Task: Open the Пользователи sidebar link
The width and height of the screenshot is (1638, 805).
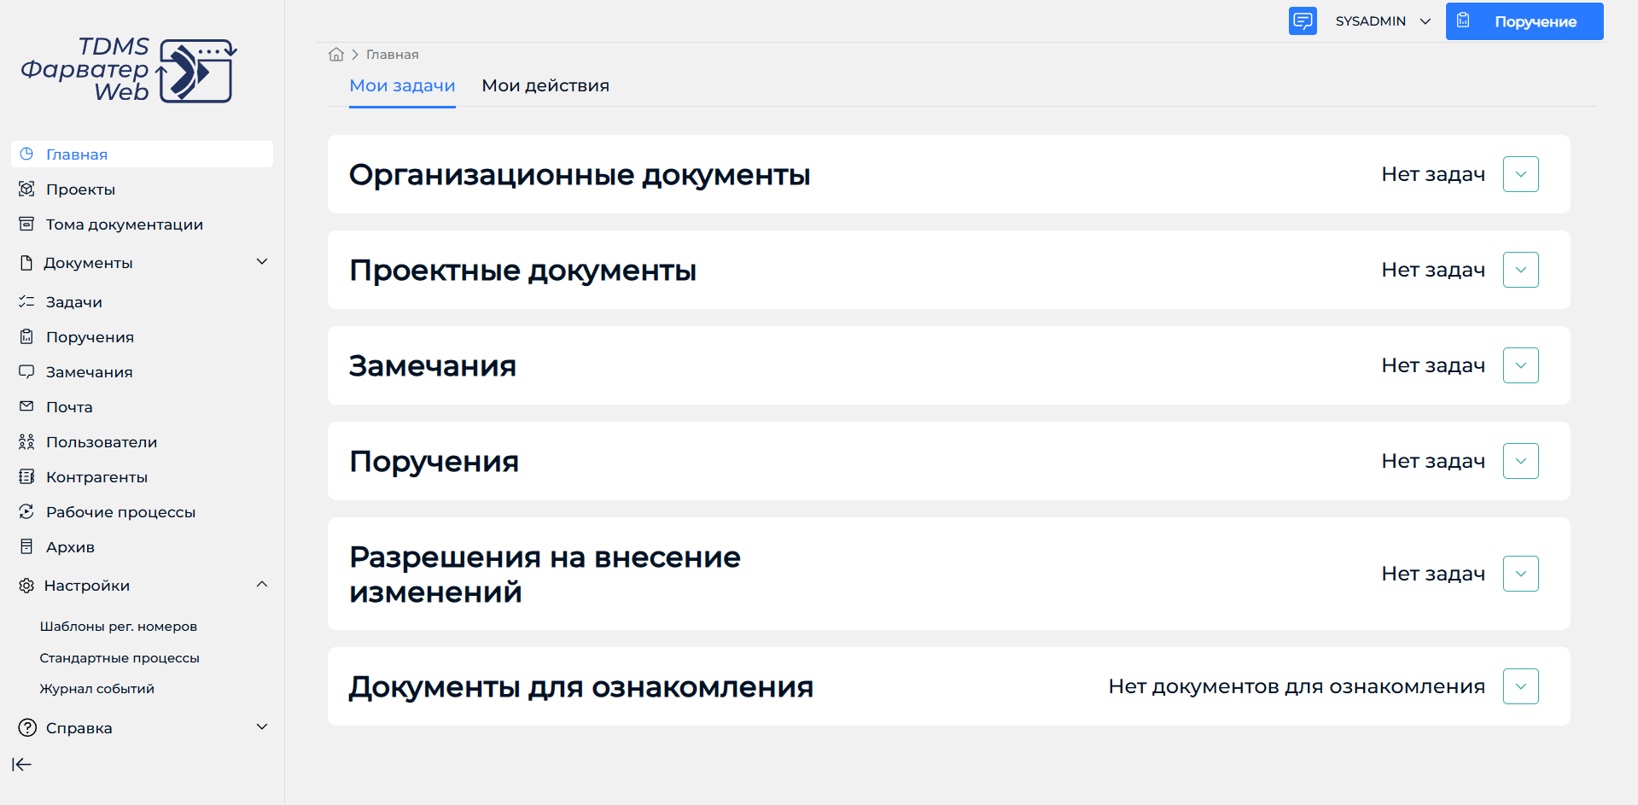Action: tap(102, 442)
